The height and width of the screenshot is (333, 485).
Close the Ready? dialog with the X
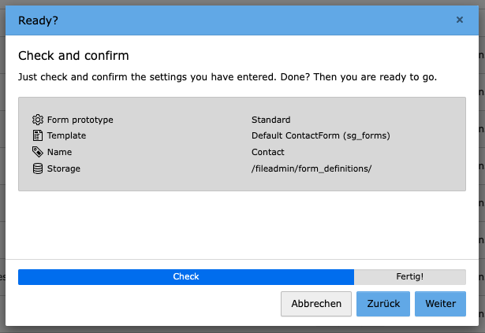pos(460,20)
